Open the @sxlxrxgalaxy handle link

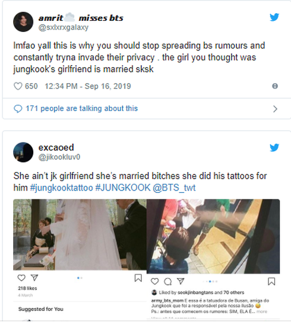coord(64,27)
